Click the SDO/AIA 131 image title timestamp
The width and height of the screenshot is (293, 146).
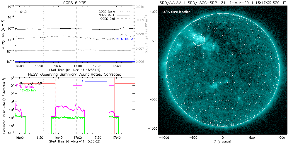coord(258,2)
